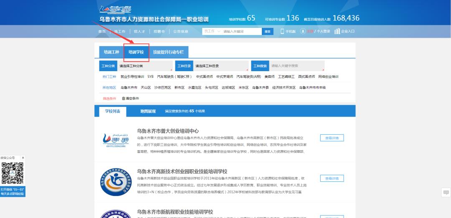The width and height of the screenshot is (451, 218).
Task: Switch to the 技能提升行动专栏 tab
Action: click(168, 52)
